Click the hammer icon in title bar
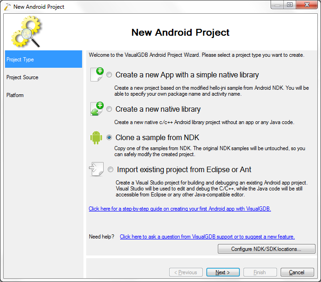Viewport: 321px width, 282px height. 7,6
